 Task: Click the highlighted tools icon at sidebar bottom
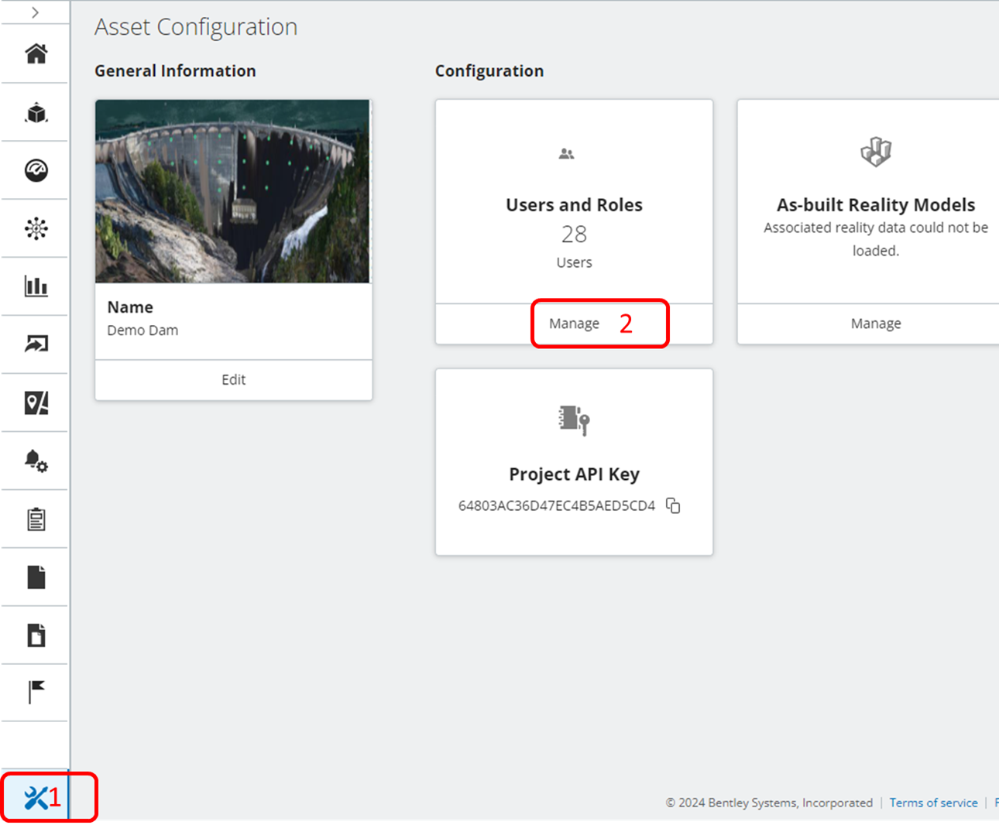click(x=34, y=797)
